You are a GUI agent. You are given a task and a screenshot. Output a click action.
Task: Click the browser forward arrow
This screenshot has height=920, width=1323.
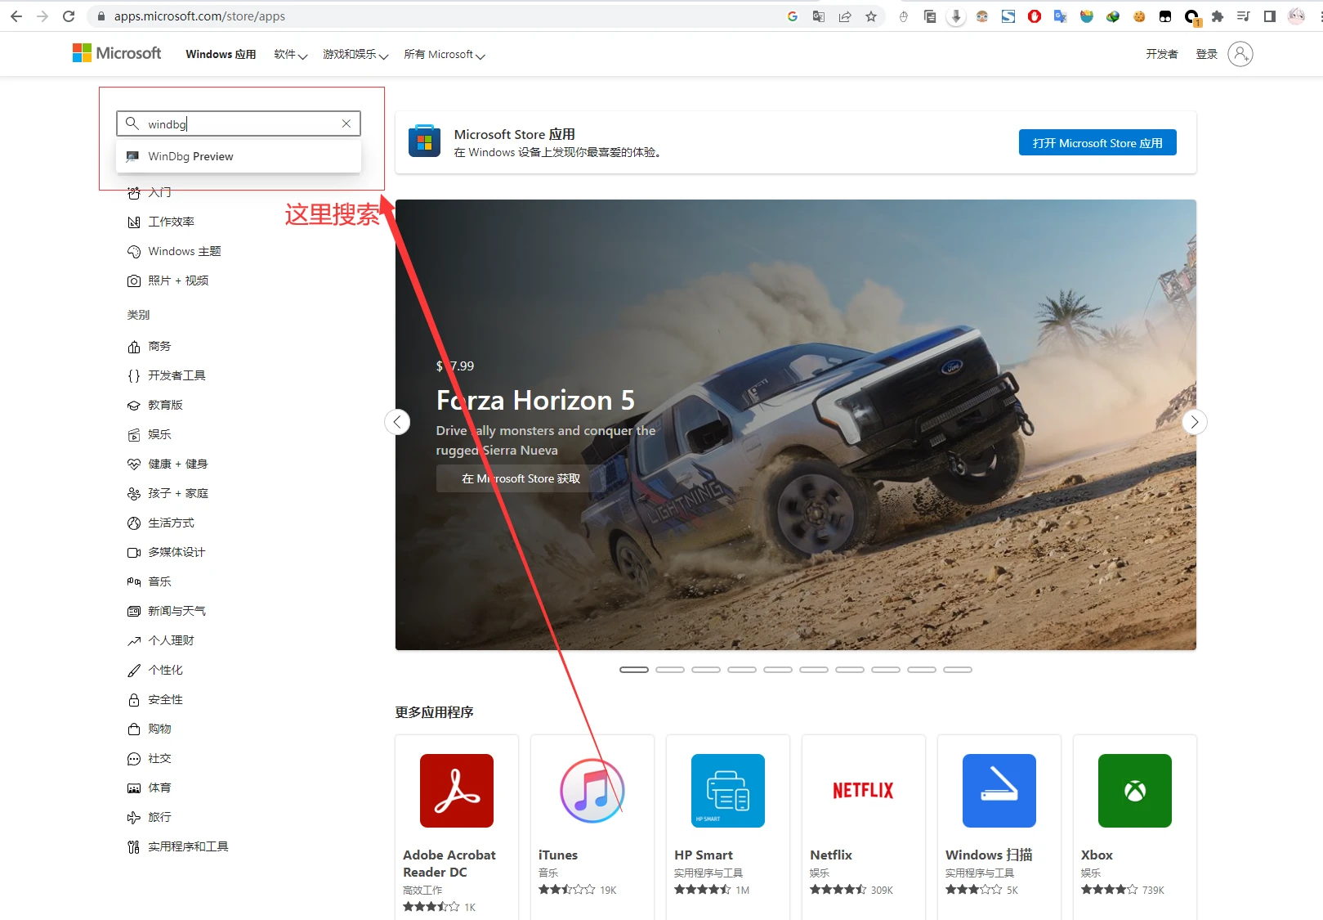click(42, 16)
